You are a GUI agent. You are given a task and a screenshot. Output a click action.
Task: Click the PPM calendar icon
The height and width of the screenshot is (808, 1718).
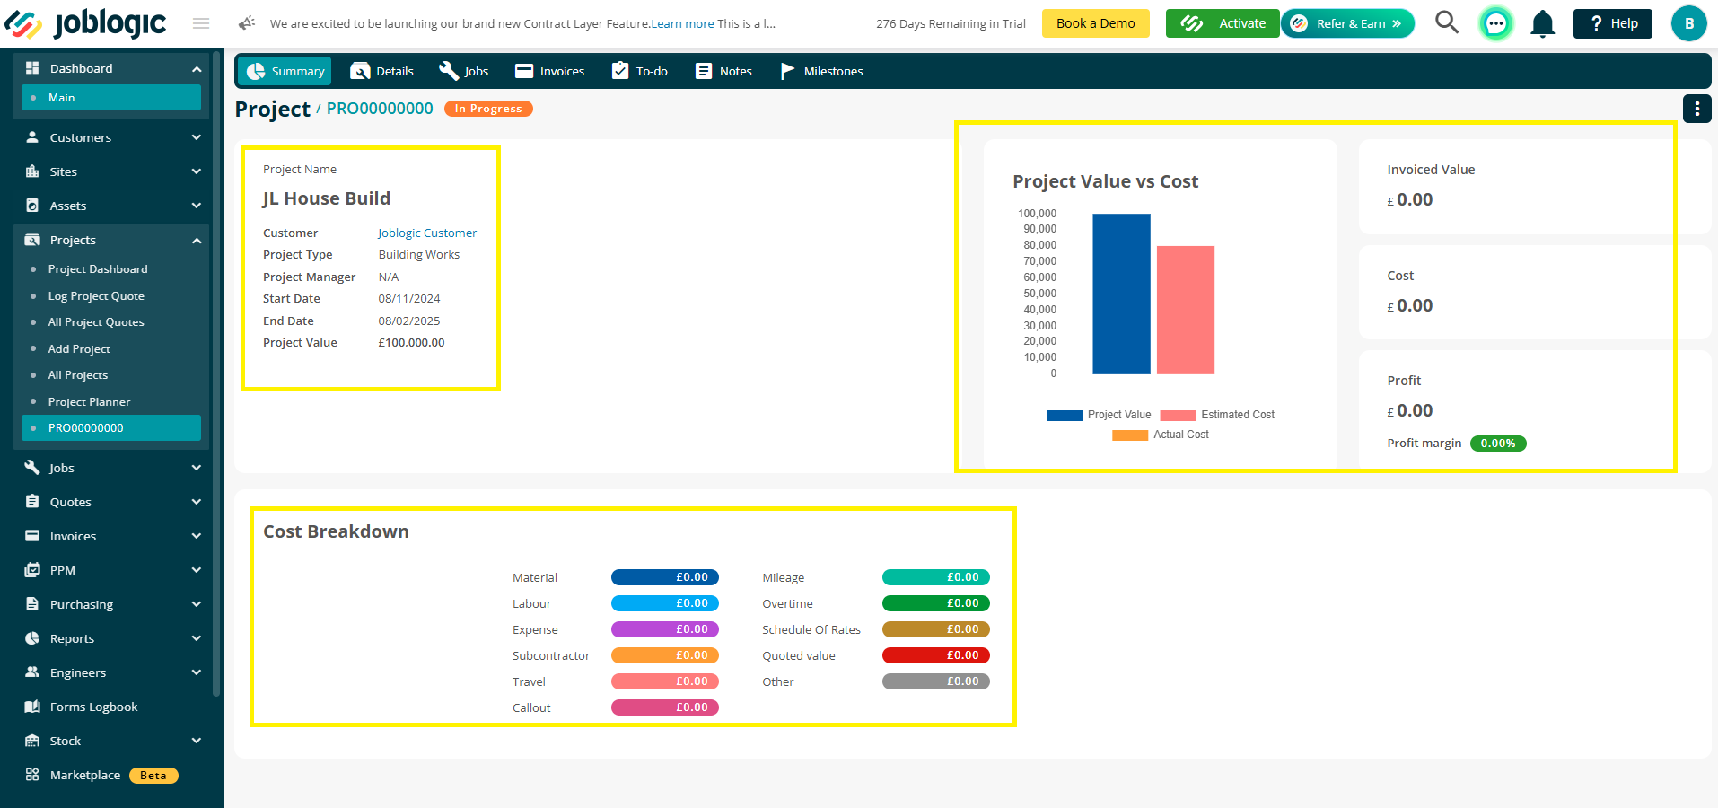tap(32, 570)
